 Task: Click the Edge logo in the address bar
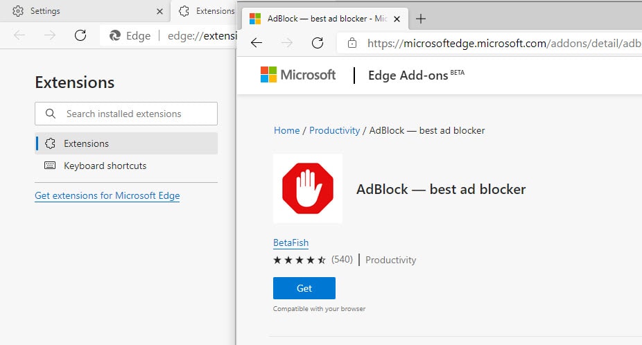click(x=115, y=35)
